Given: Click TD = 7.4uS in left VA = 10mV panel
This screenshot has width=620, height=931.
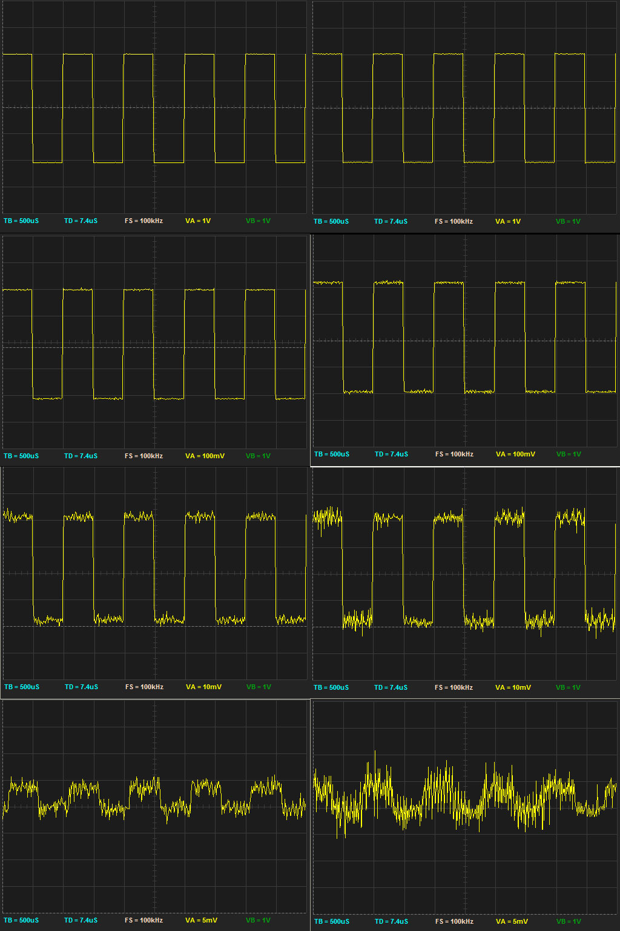Looking at the screenshot, I should tap(81, 687).
